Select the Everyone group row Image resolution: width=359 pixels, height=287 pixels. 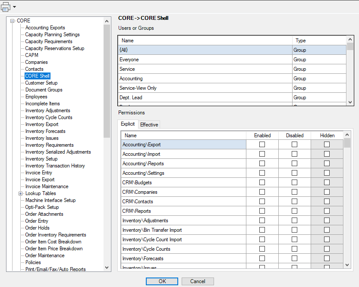[232, 60]
